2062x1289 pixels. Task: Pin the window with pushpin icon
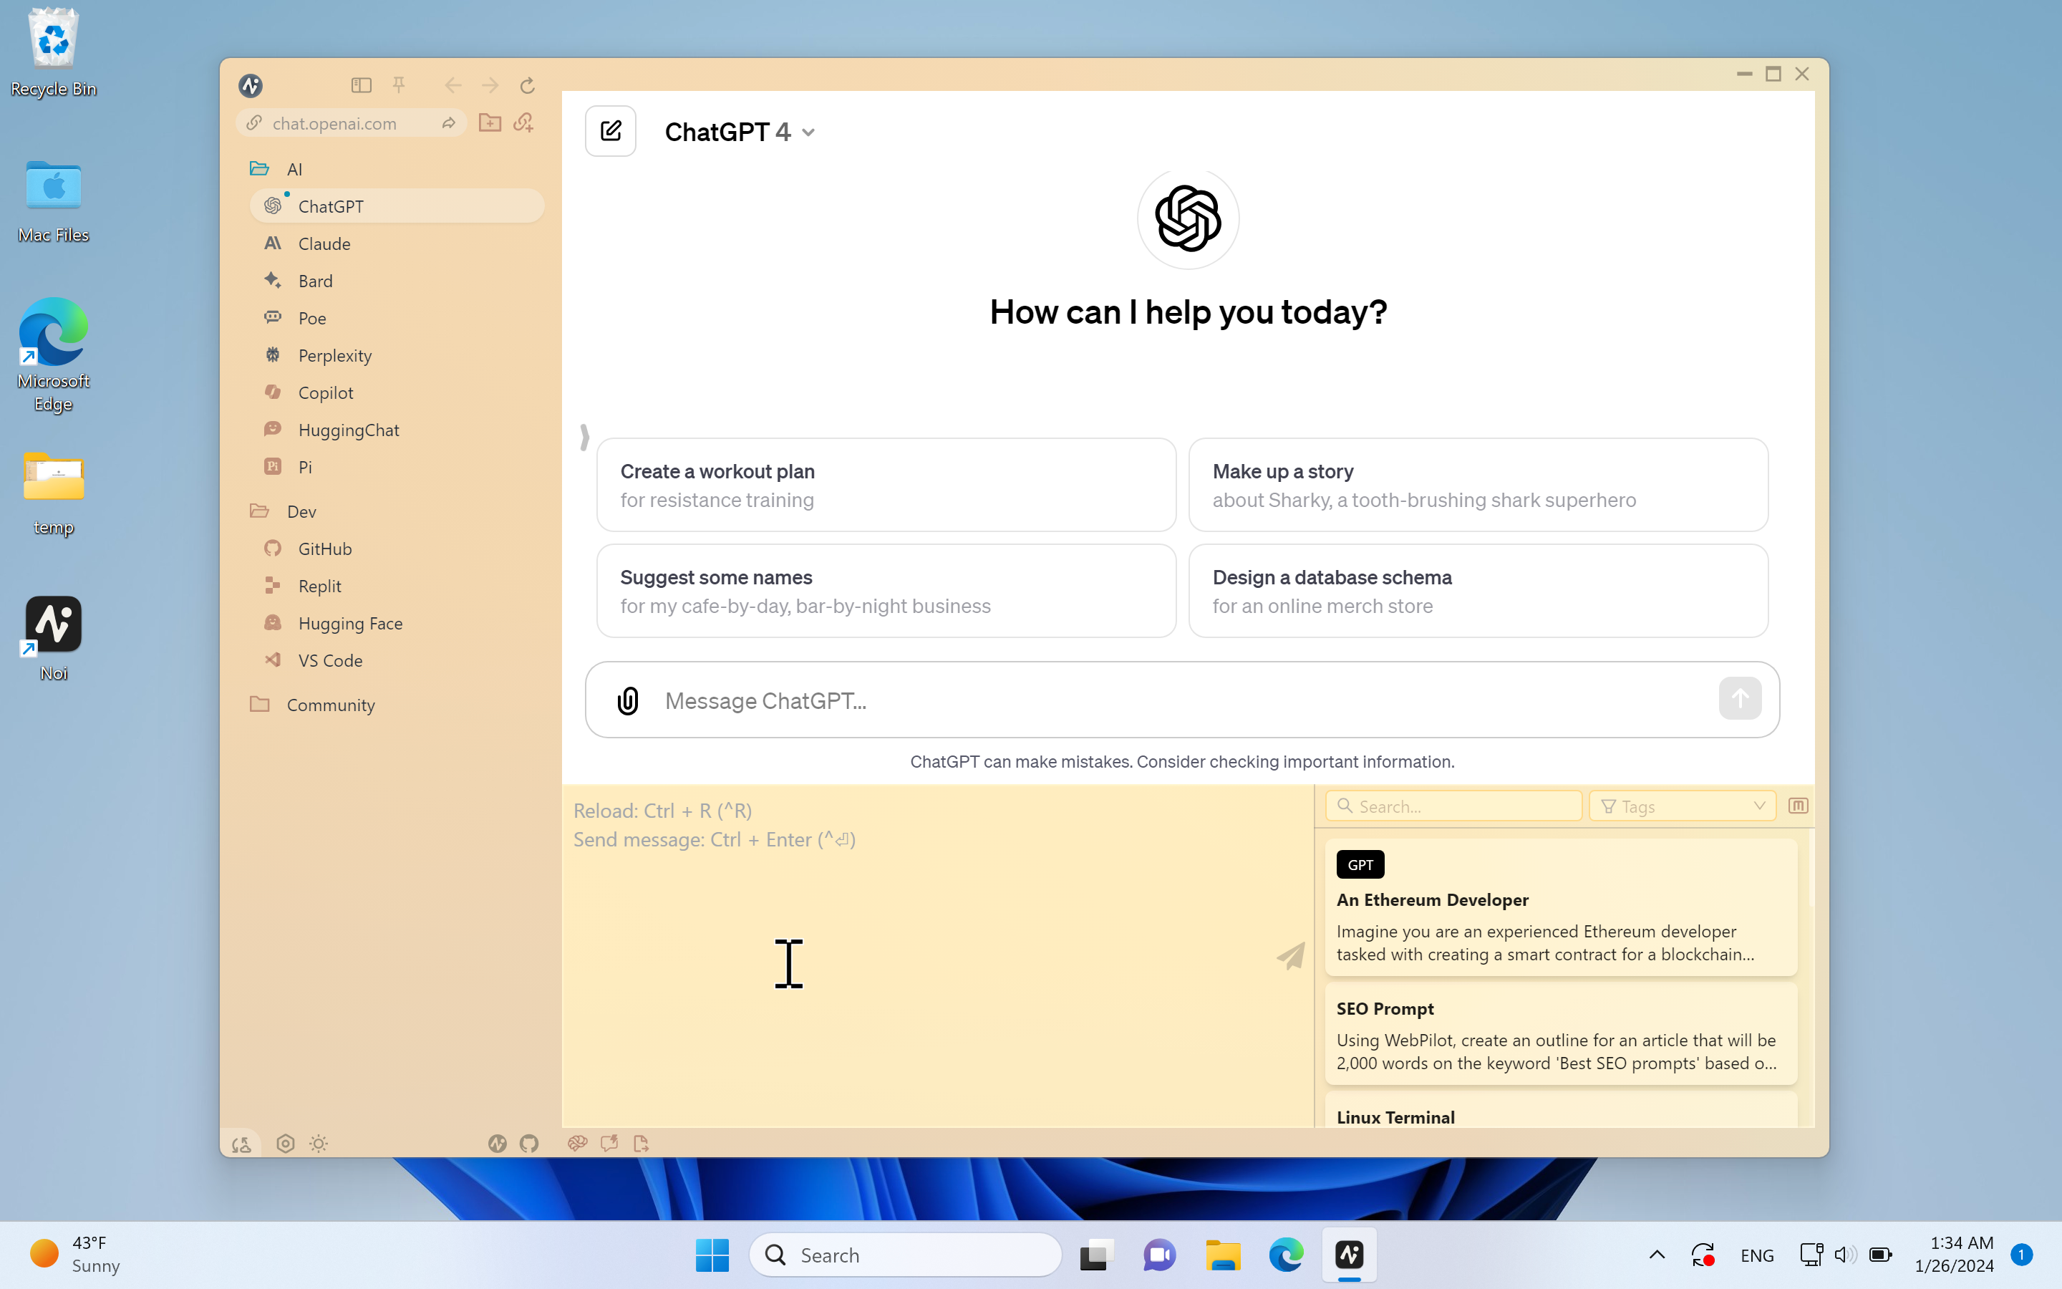pos(399,85)
